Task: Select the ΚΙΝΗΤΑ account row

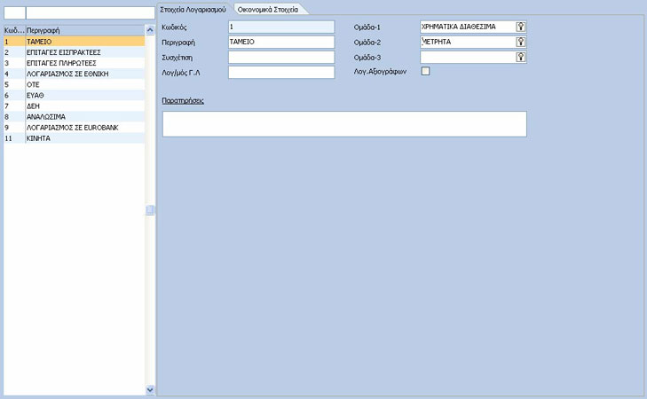Action: click(75, 138)
